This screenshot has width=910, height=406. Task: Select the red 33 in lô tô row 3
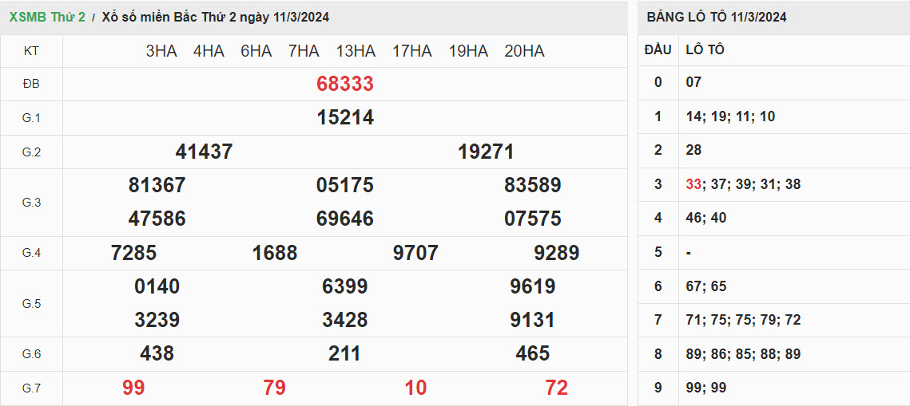tap(693, 184)
